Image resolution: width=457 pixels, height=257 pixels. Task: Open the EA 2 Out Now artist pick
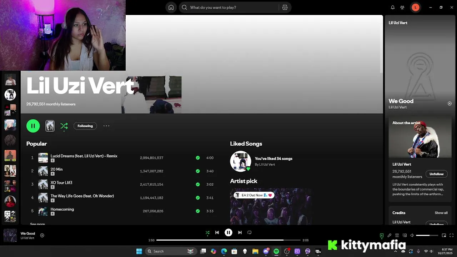pos(254,195)
